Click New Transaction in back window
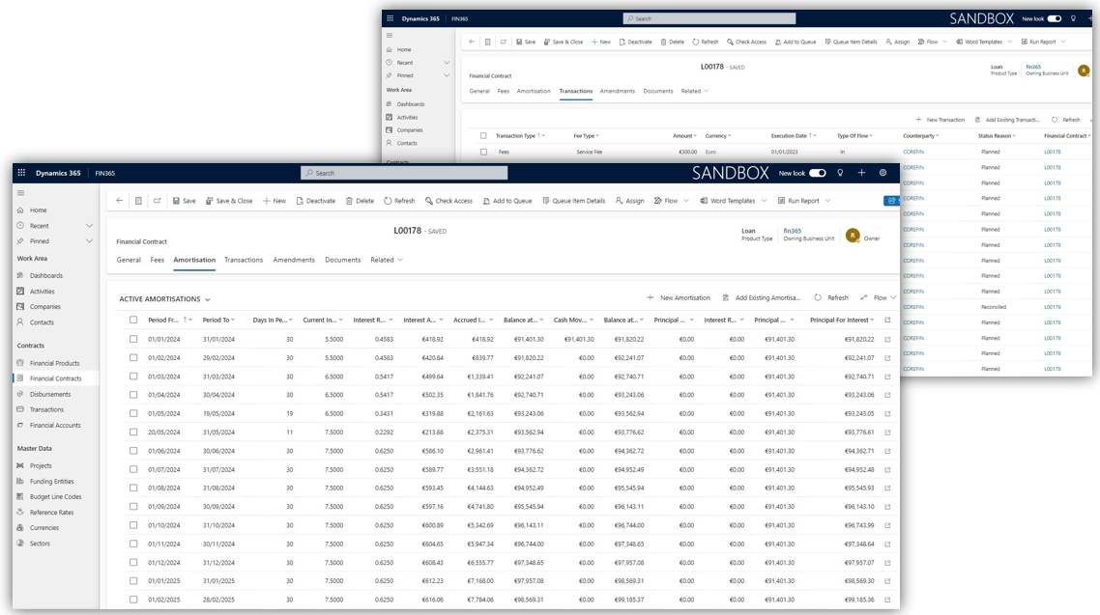 tap(941, 120)
